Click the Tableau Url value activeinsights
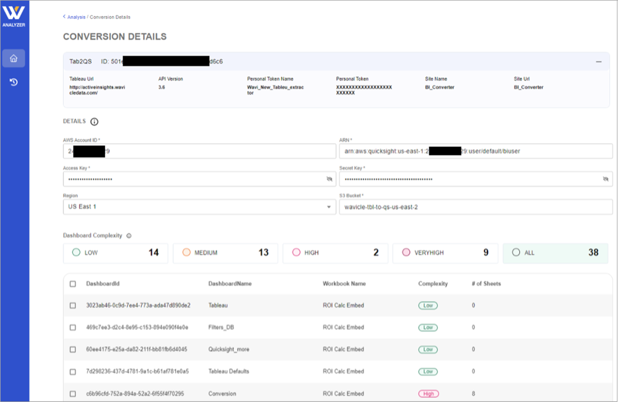Viewport: 618px width, 402px height. (x=97, y=90)
